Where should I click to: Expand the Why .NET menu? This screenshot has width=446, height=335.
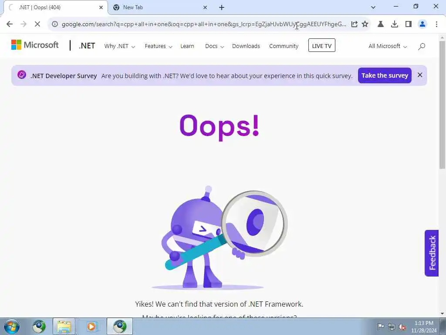119,46
